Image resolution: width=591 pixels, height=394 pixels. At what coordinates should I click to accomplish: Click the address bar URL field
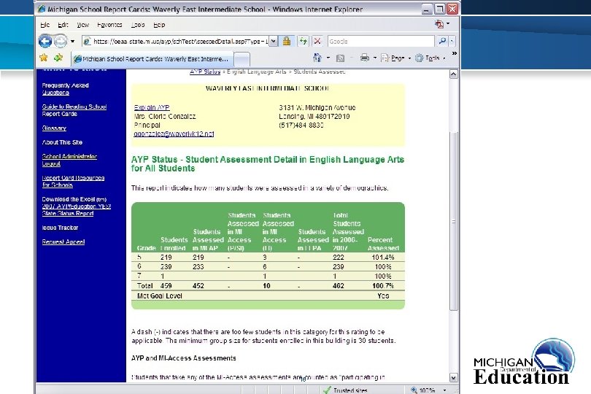tap(175, 42)
